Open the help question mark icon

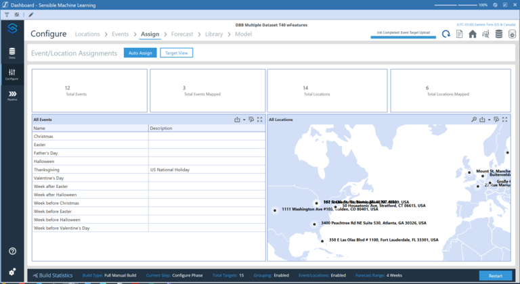(12, 251)
